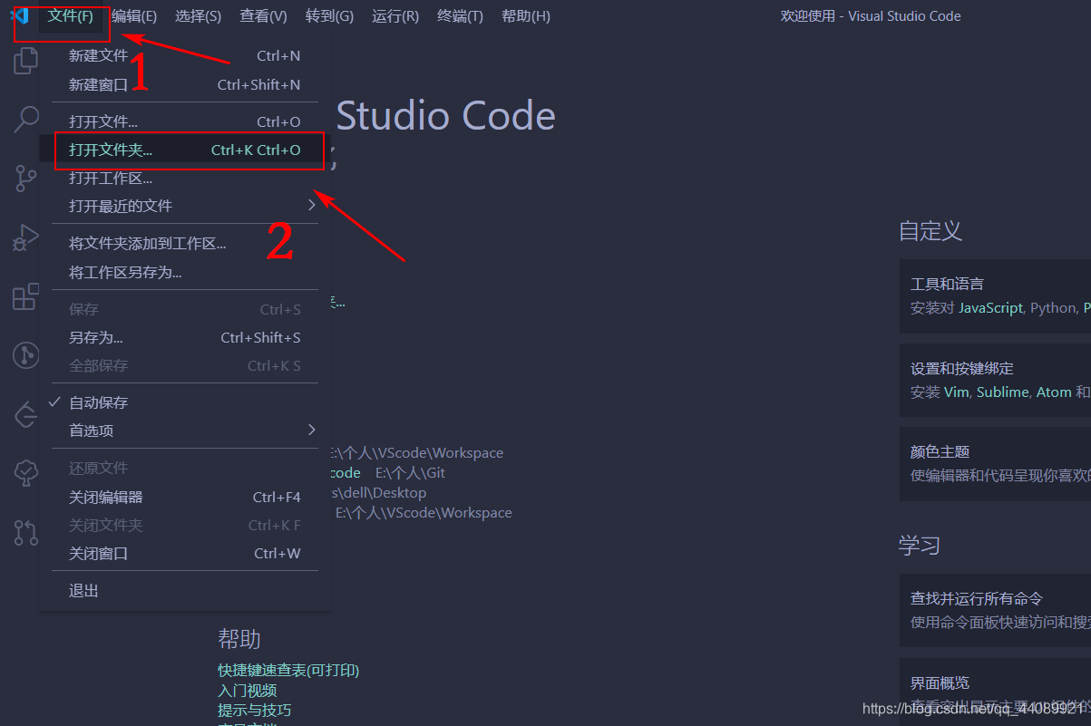
Task: Select the greyed 还原文件 entry
Action: pos(185,469)
